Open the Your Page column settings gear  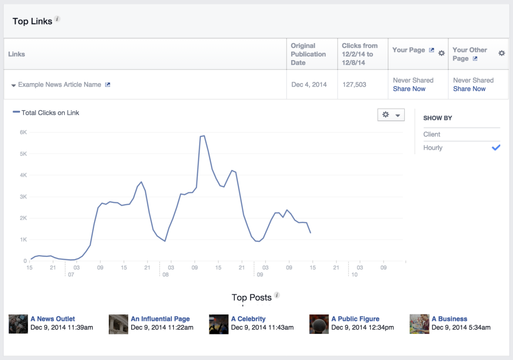(x=441, y=53)
